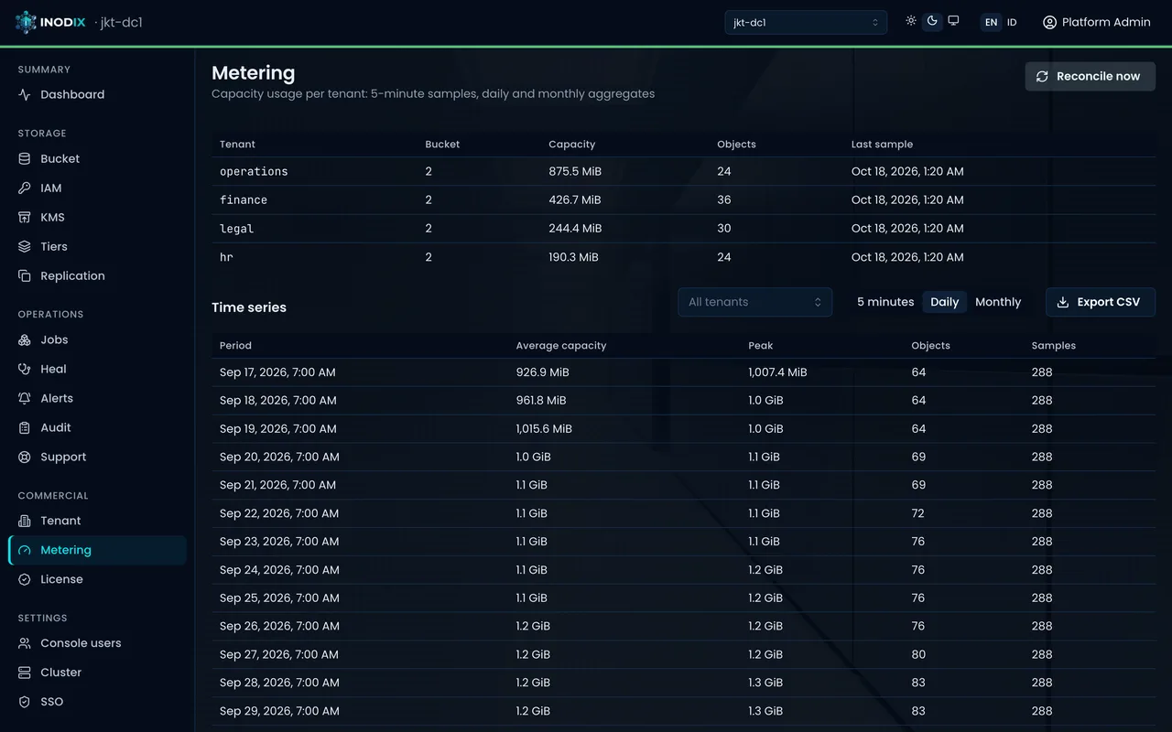The width and height of the screenshot is (1172, 732).
Task: Click the 875.5 MiB capacity value
Action: point(575,171)
